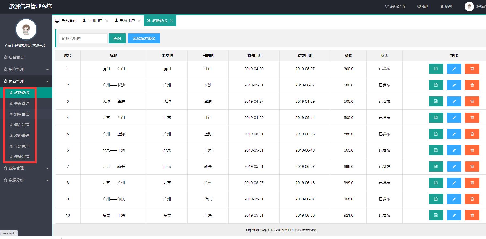Delete the 大理——肇庆 route

472,101
